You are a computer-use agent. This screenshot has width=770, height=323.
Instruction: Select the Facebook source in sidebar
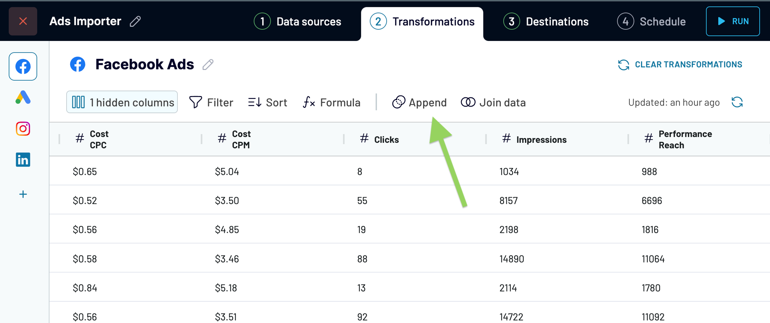[23, 66]
